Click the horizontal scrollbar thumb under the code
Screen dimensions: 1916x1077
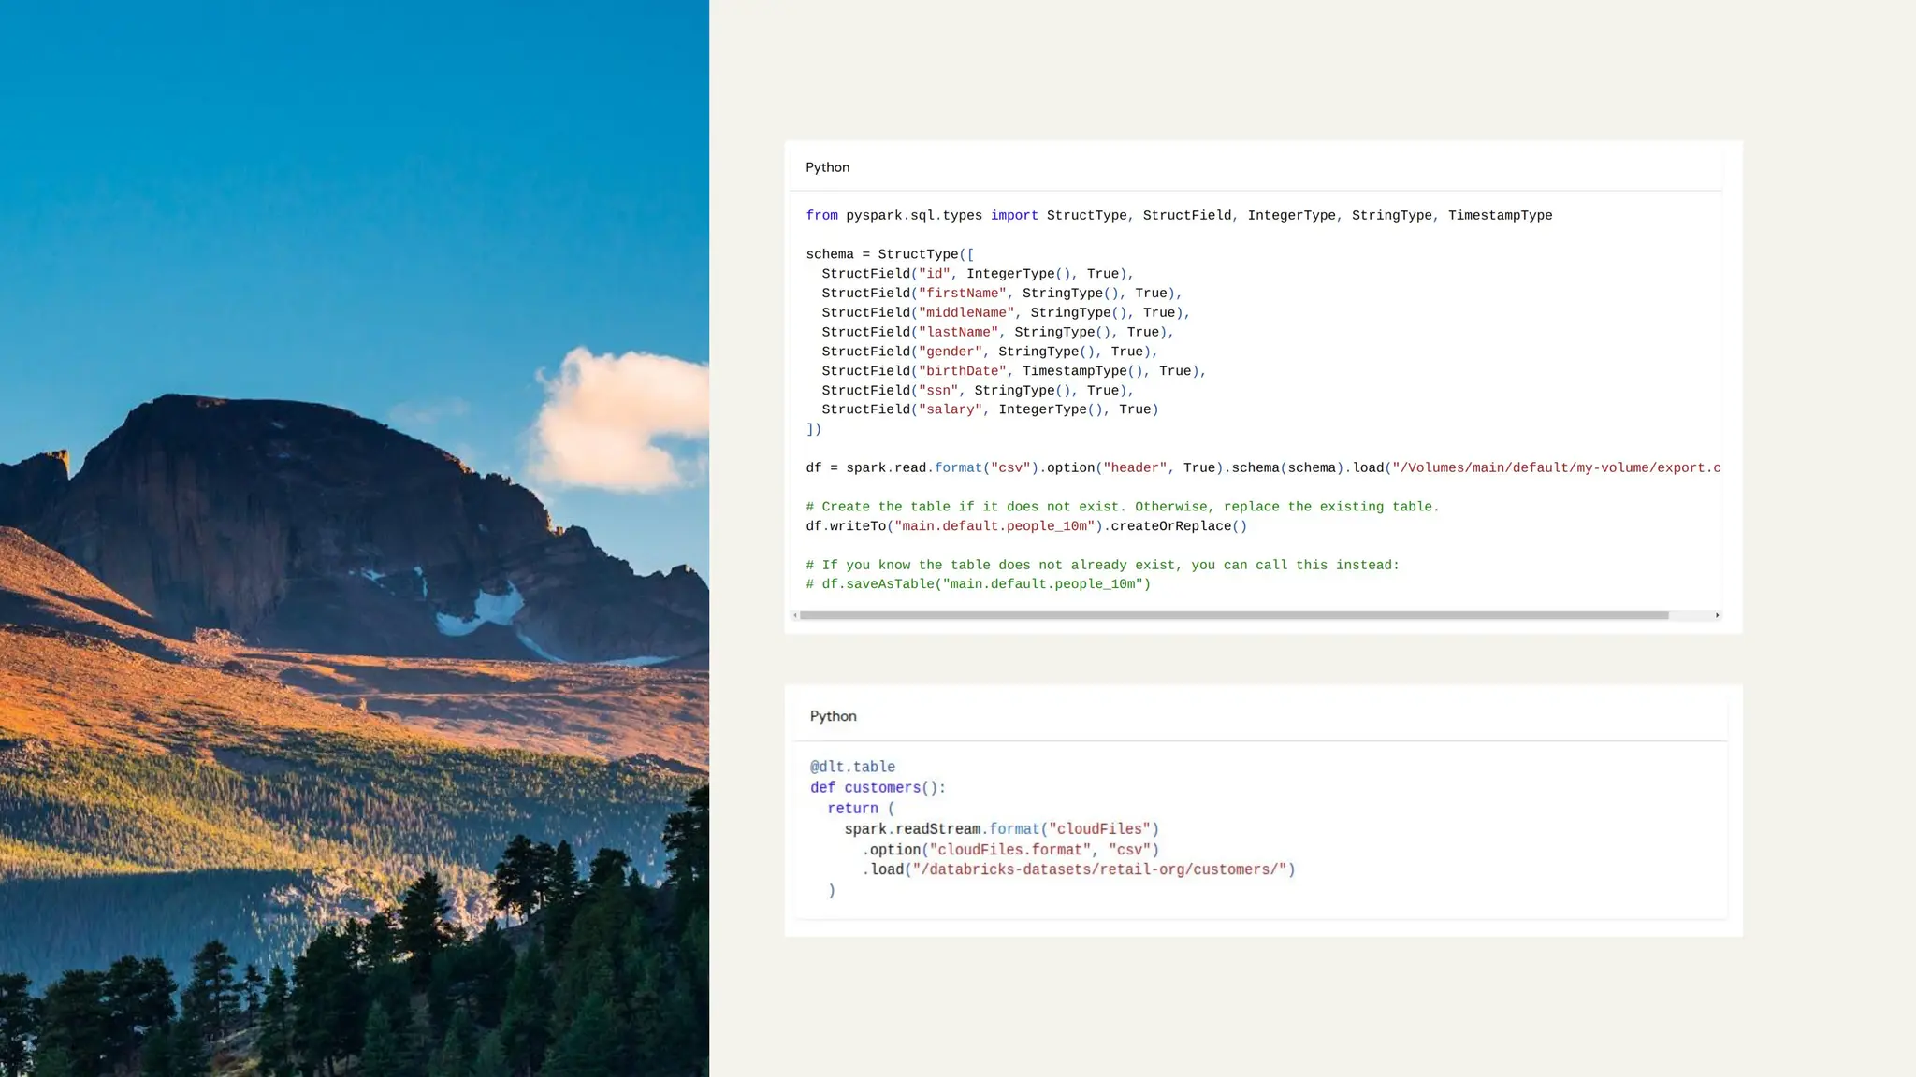[1233, 615]
